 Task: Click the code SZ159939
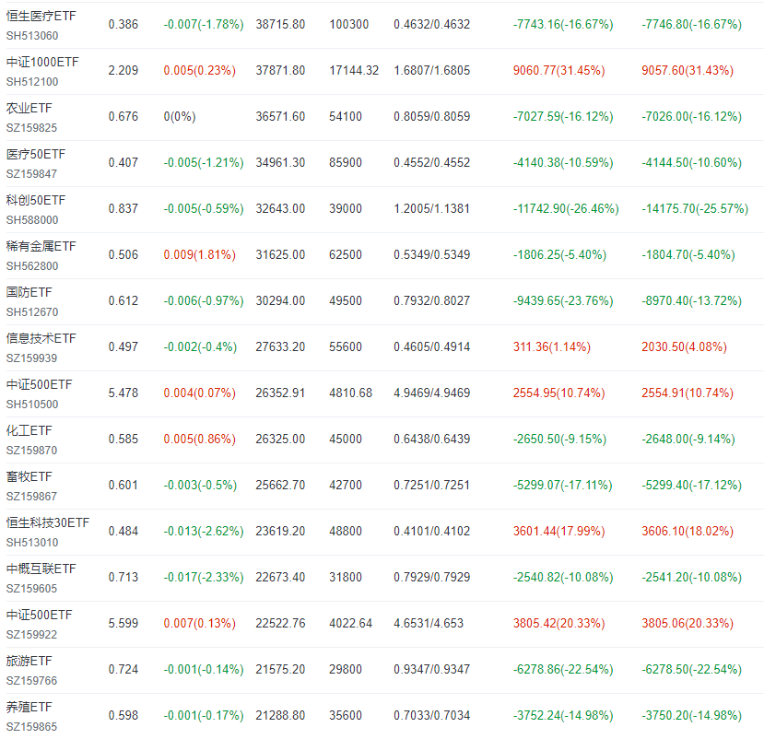pos(31,358)
